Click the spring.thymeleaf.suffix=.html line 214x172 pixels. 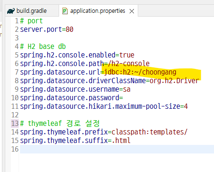[x=75, y=141]
